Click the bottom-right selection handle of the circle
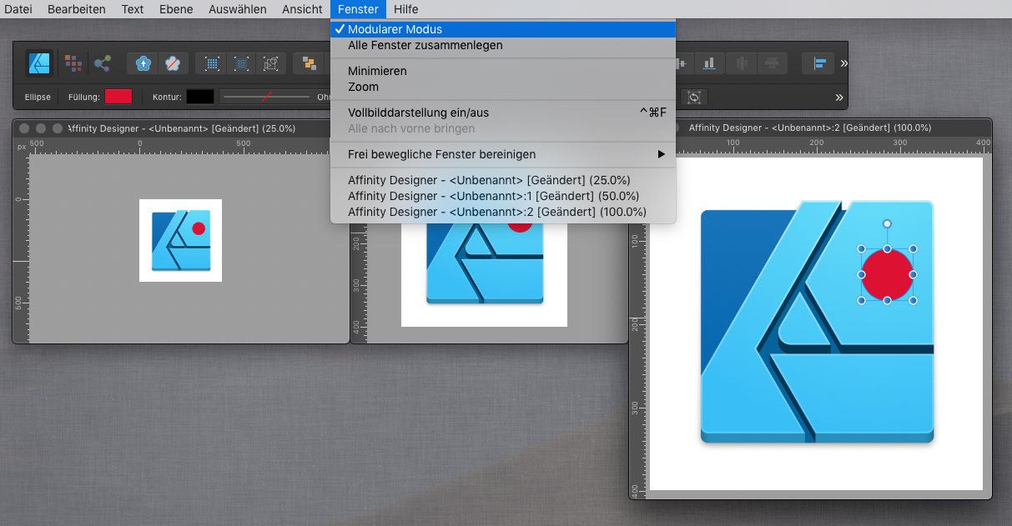1012x526 pixels. tap(913, 300)
